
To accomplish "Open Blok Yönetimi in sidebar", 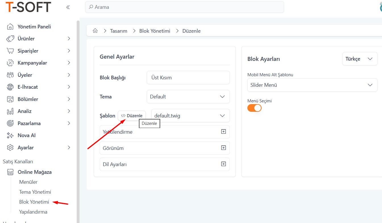I will tap(34, 202).
